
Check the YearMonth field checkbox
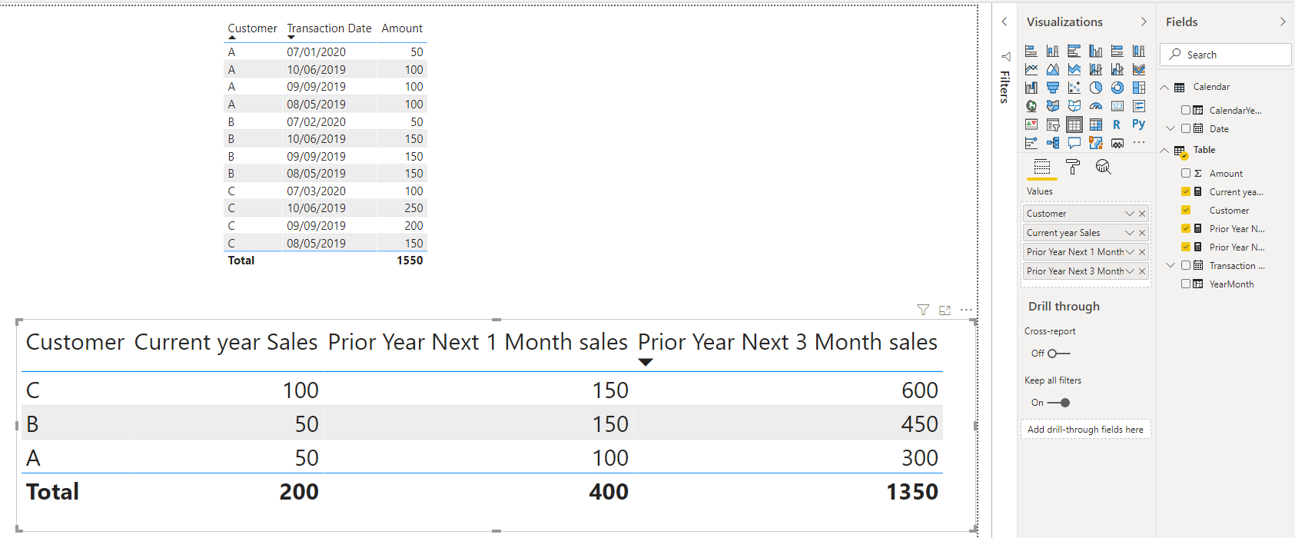click(1186, 284)
